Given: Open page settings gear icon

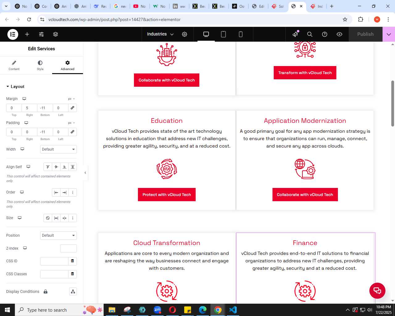Looking at the screenshot, I should point(185,34).
